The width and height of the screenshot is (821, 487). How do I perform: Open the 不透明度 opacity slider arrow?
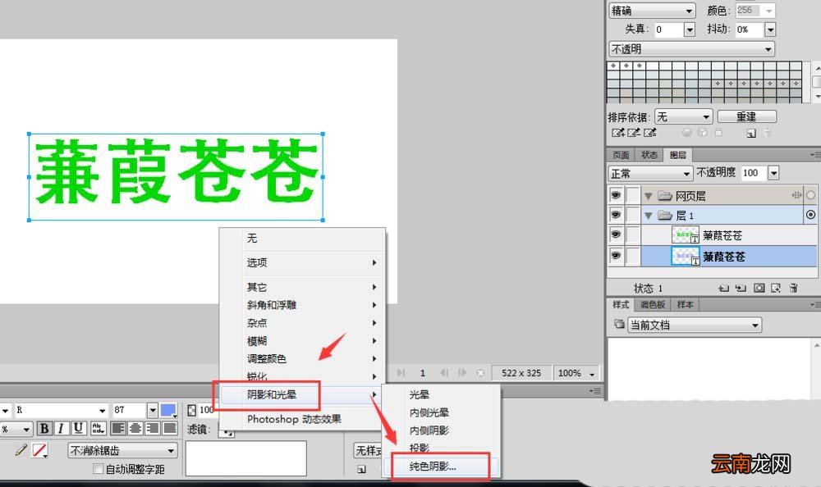pos(773,173)
